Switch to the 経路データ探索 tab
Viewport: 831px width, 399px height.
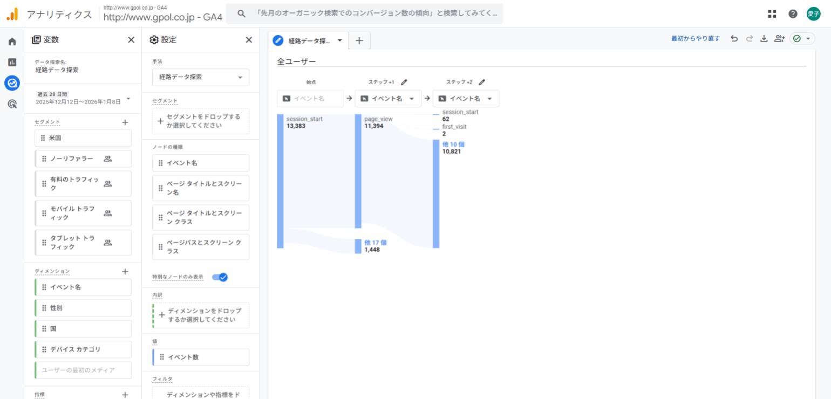(308, 40)
